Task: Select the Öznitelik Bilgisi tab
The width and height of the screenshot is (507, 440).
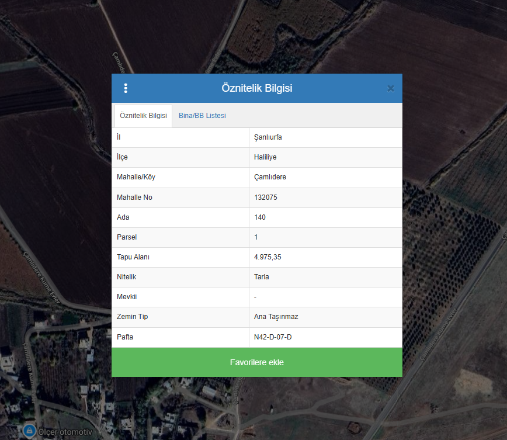Action: [143, 116]
